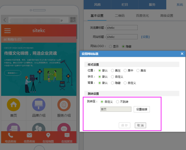Switch to the 系统 top tab

[x=180, y=4]
